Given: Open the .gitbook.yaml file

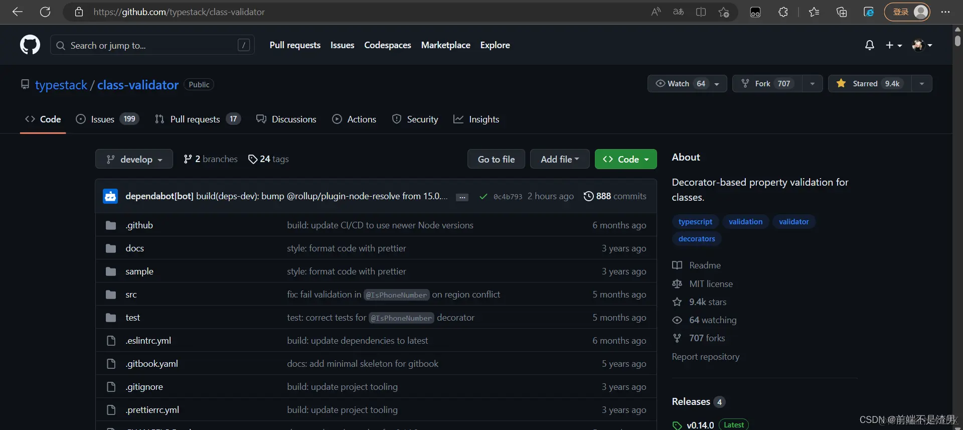Looking at the screenshot, I should tap(151, 364).
